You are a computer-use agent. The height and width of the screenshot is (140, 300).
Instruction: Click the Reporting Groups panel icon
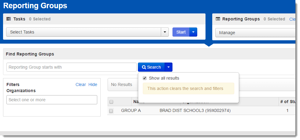pyautogui.click(x=218, y=19)
